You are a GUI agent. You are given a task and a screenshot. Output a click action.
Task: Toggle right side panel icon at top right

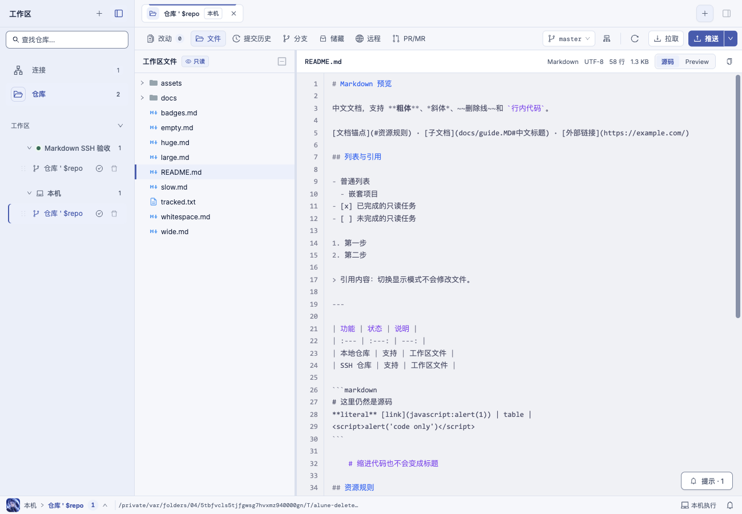point(727,13)
